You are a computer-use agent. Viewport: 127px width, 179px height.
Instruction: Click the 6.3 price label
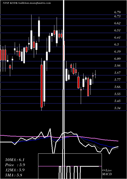click(117, 44)
